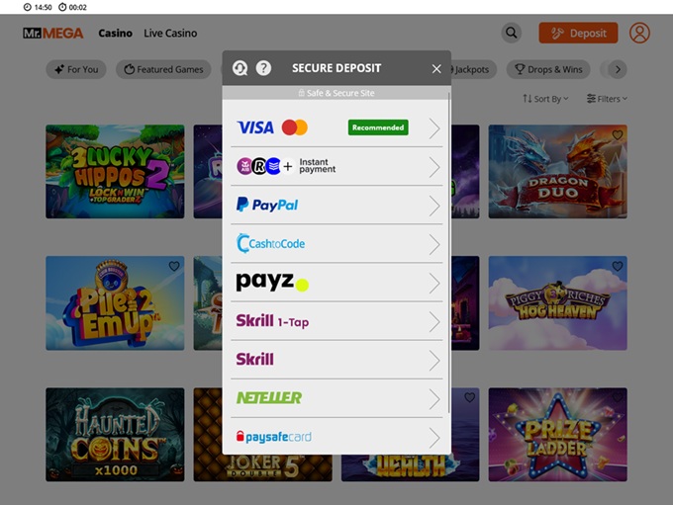The image size is (673, 505).
Task: Expand the Filters dropdown
Action: 607,99
